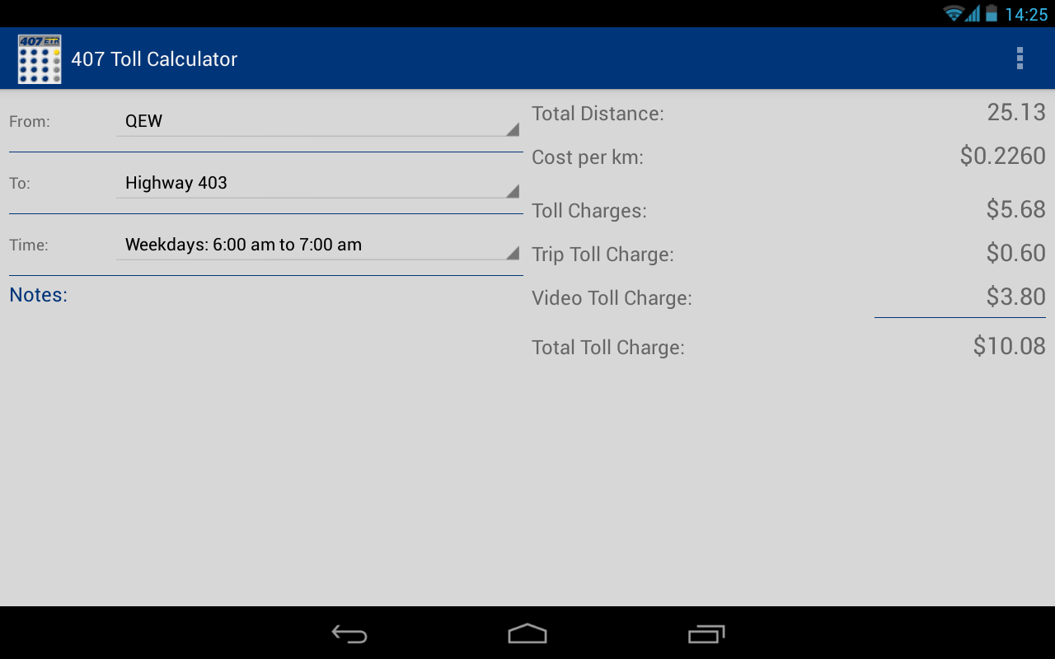The width and height of the screenshot is (1055, 659).
Task: Tap the video toll value $3.80
Action: [1016, 297]
